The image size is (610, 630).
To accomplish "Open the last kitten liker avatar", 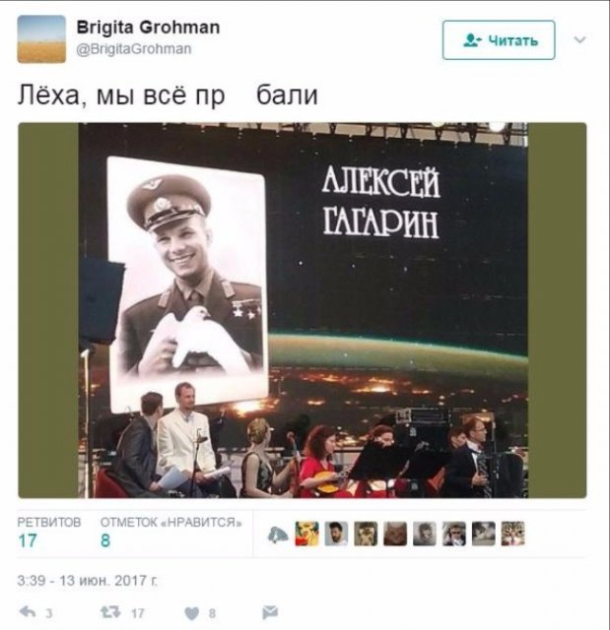I will (x=512, y=534).
